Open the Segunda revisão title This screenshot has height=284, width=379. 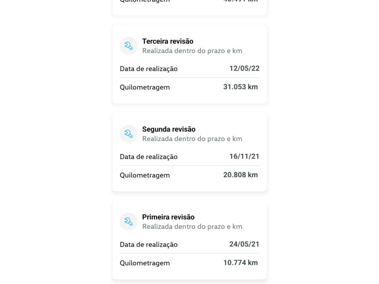click(x=169, y=129)
